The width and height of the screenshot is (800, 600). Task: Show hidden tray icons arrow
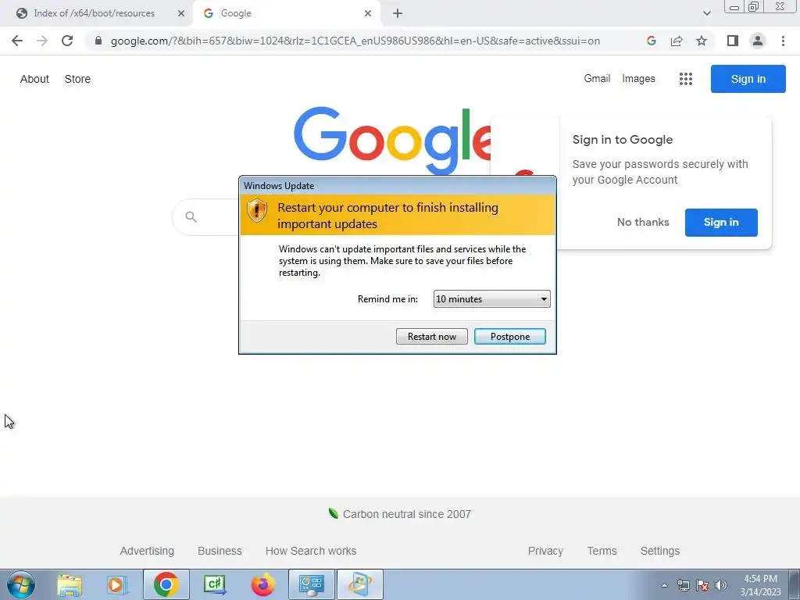click(664, 585)
